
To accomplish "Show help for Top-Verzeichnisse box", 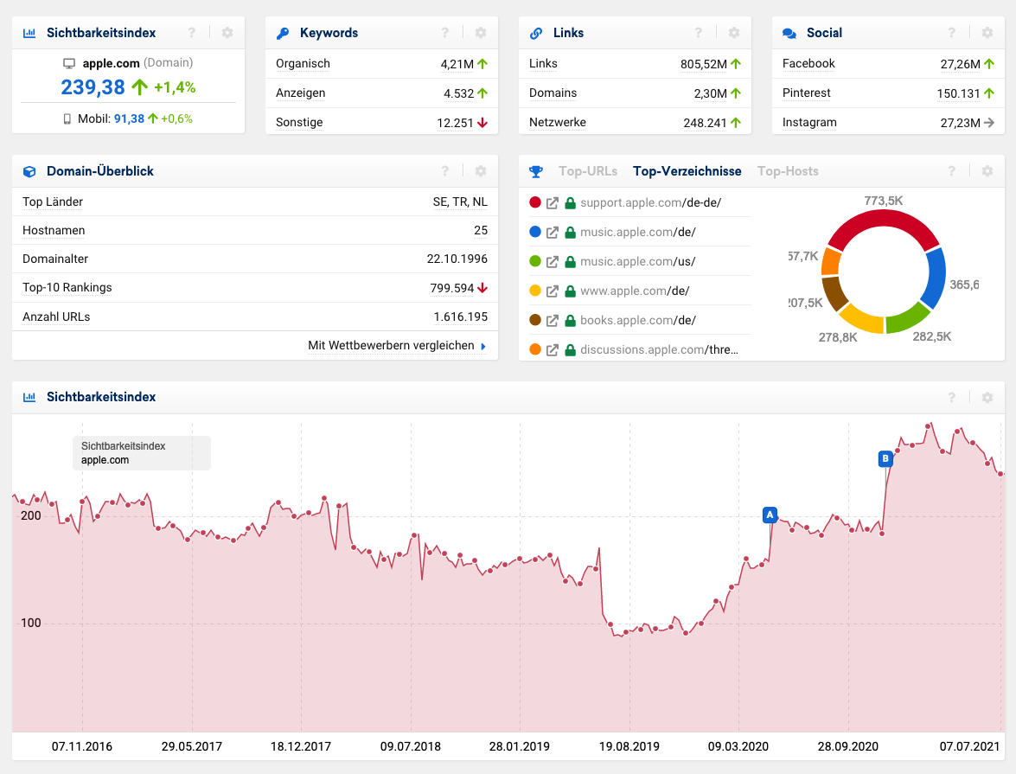I will click(951, 171).
